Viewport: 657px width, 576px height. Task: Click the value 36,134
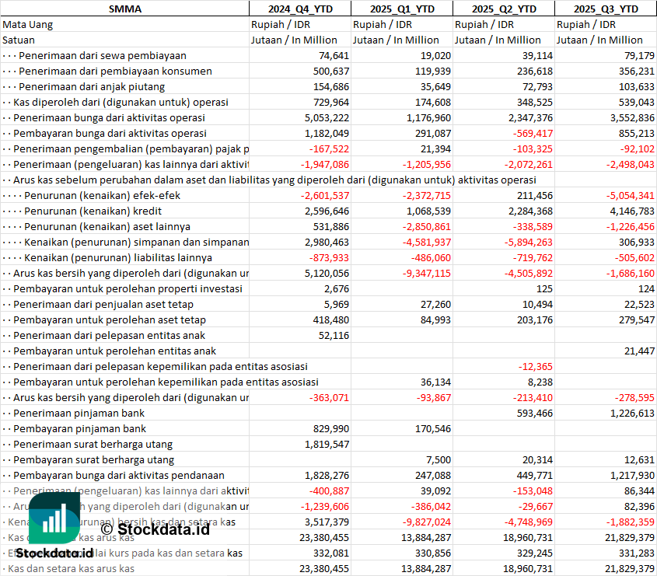[435, 382]
